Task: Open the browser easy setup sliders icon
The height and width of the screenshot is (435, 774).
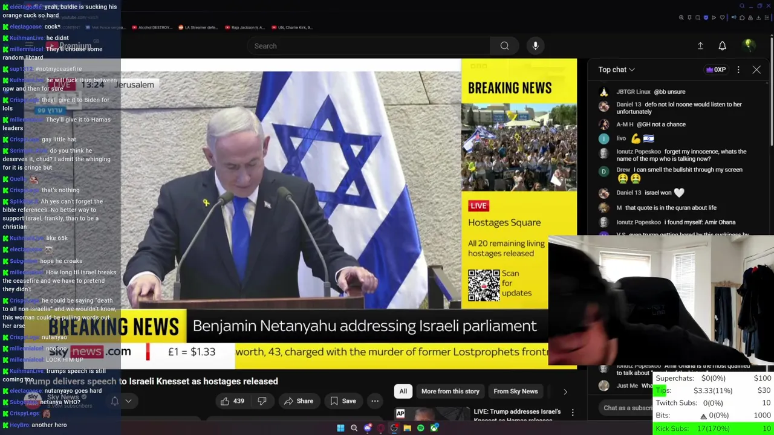Action: point(767,18)
